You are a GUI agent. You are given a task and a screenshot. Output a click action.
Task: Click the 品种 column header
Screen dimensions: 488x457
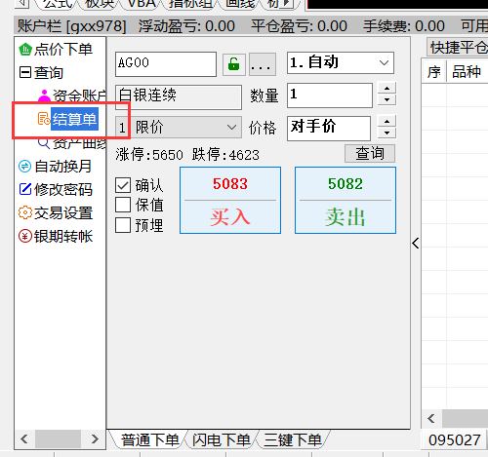tap(467, 72)
